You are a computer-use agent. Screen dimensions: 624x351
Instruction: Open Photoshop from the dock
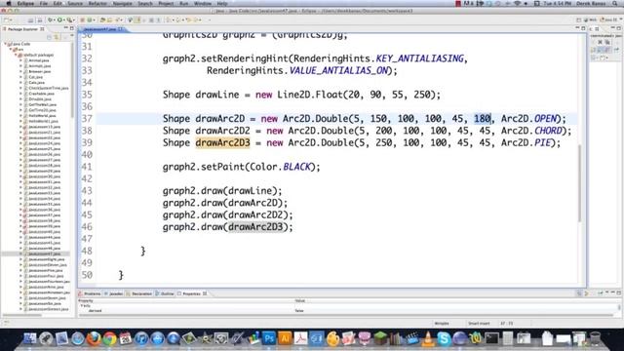click(x=269, y=338)
